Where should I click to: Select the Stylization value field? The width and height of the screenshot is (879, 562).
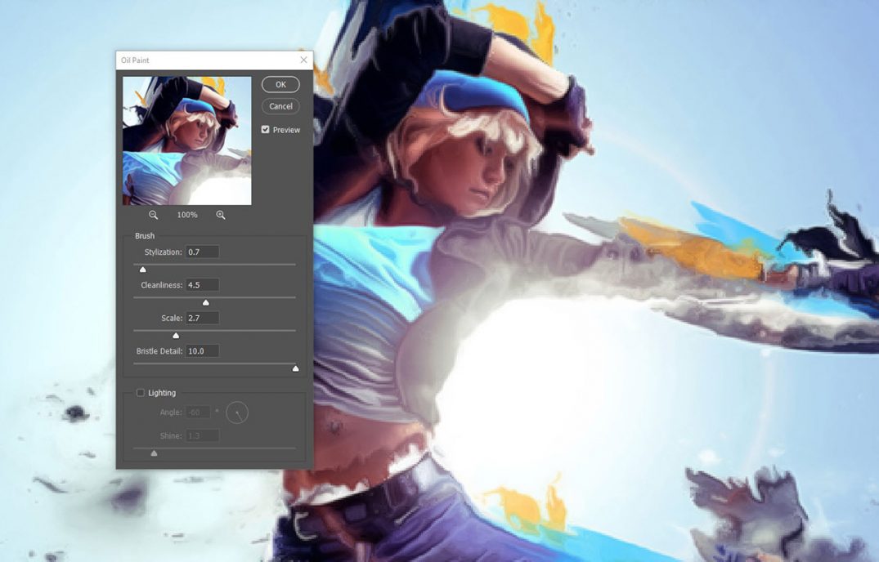click(x=202, y=252)
